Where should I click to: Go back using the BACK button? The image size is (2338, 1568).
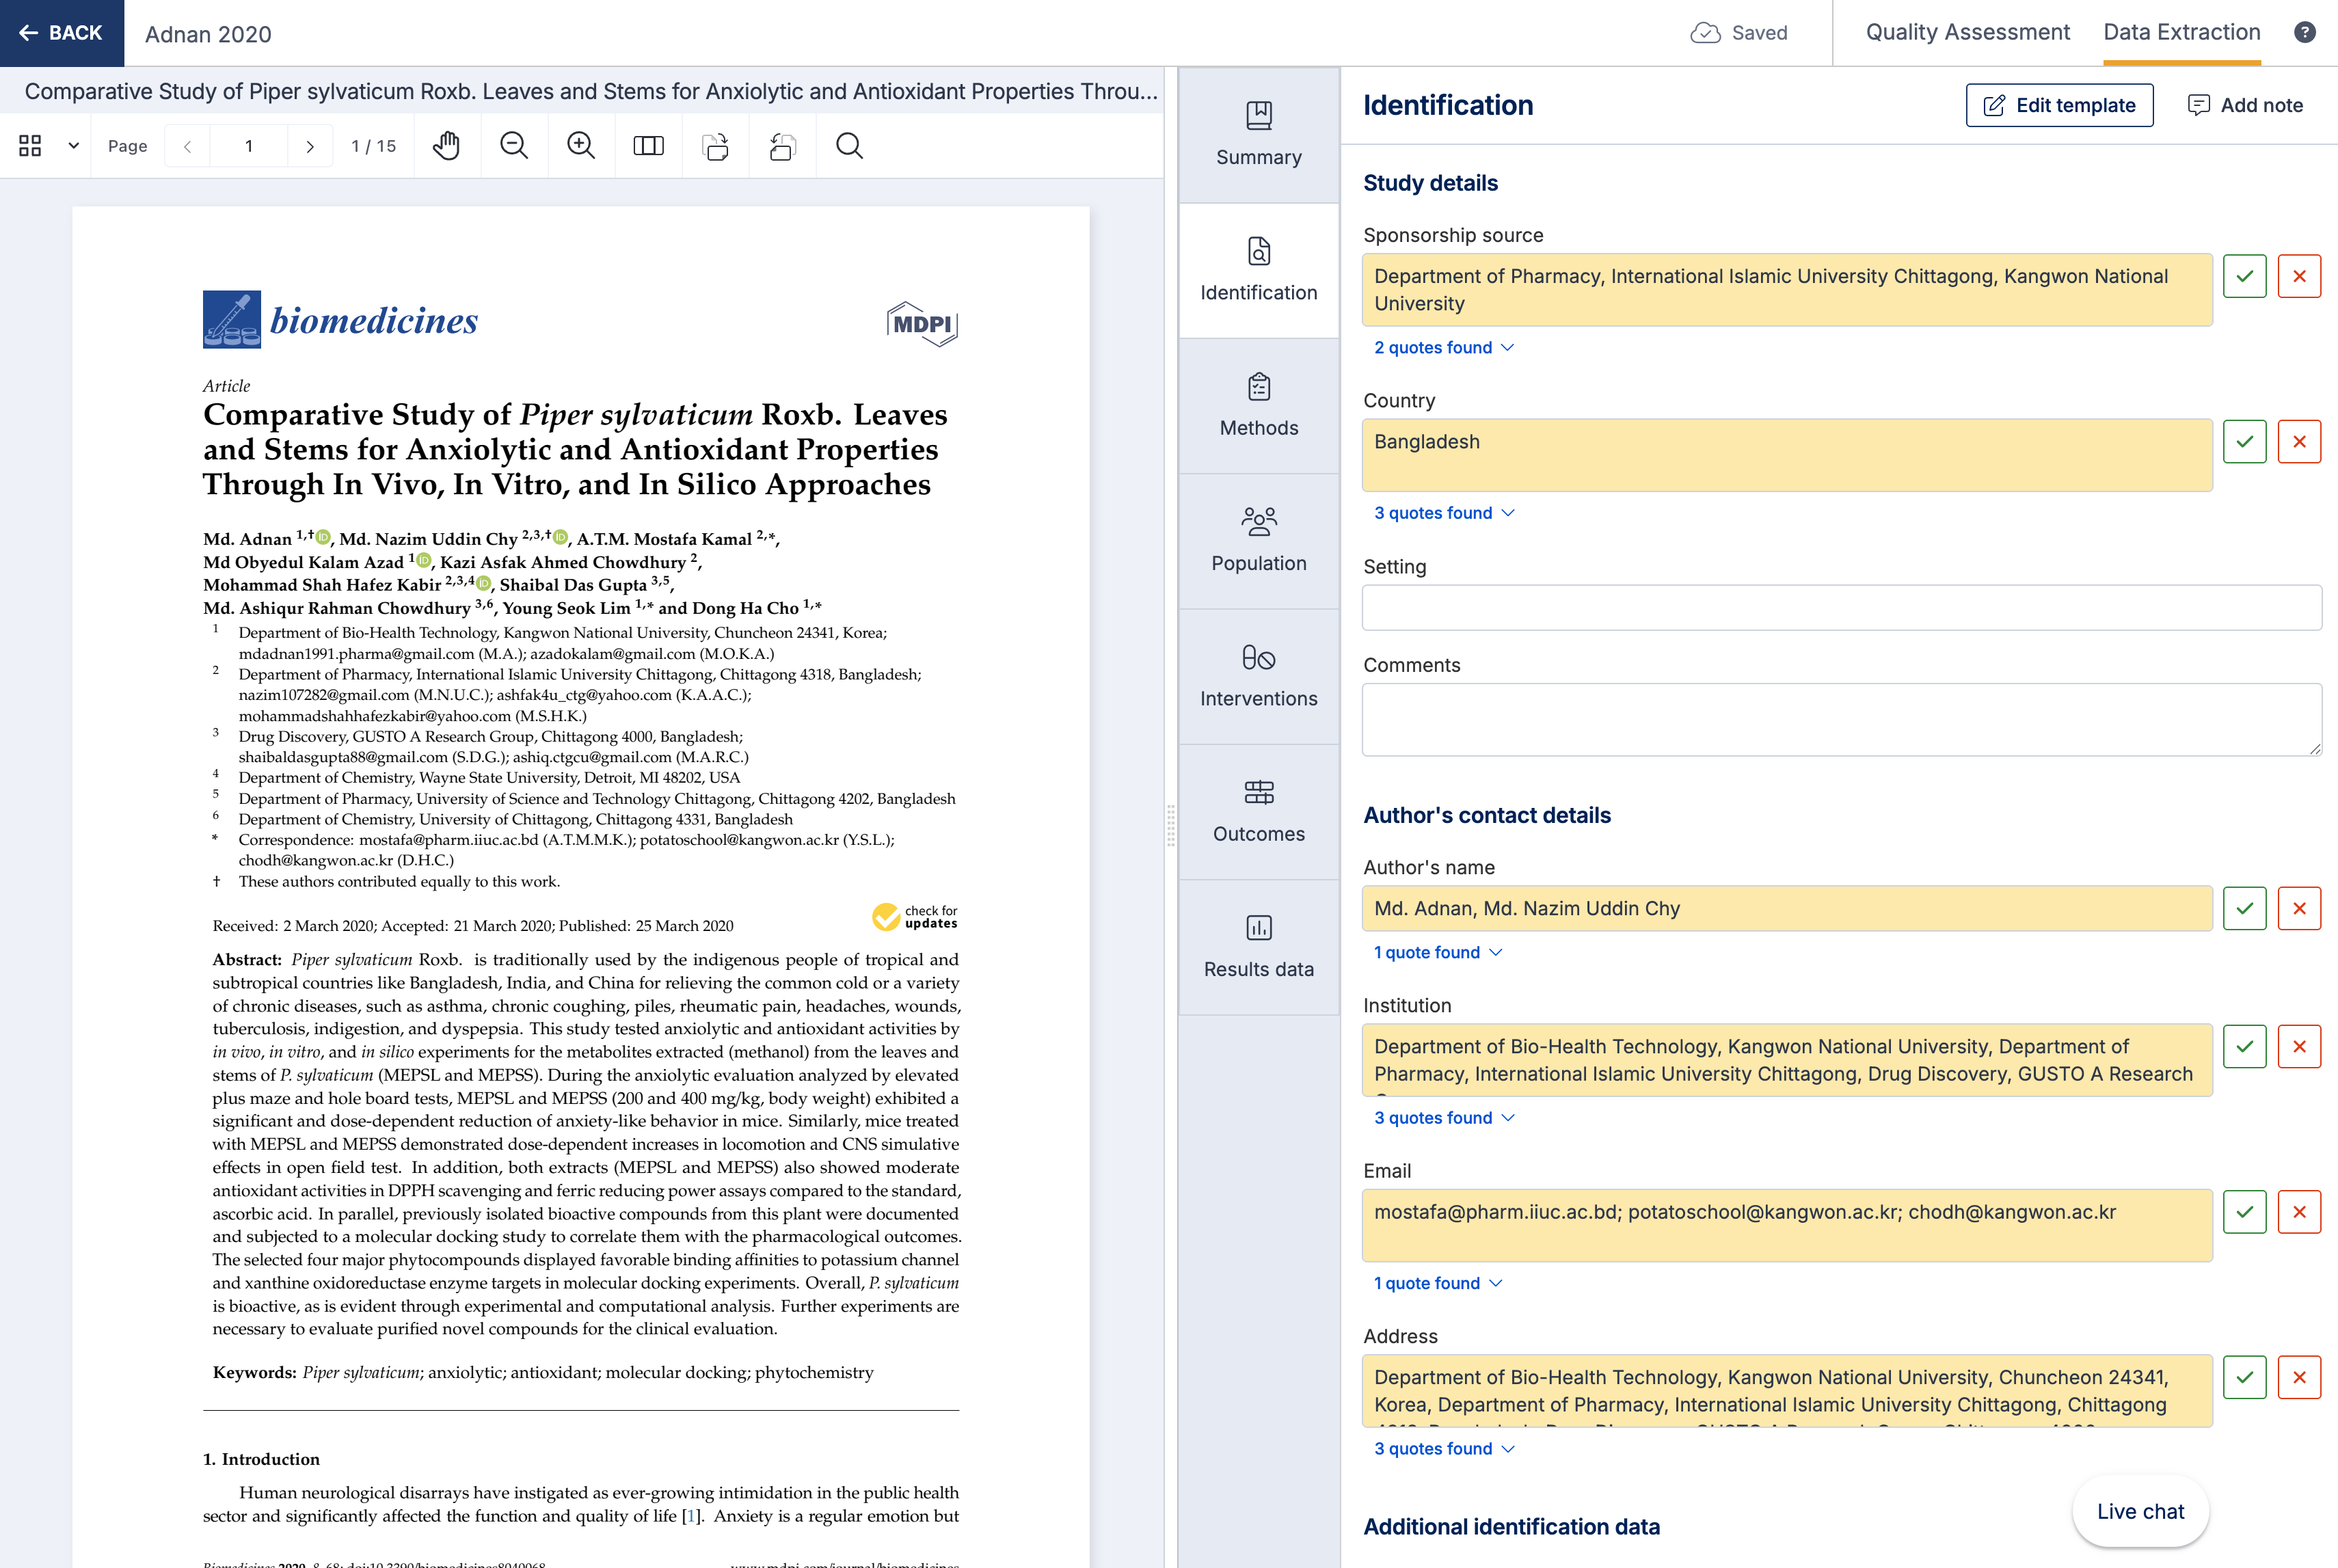(61, 33)
